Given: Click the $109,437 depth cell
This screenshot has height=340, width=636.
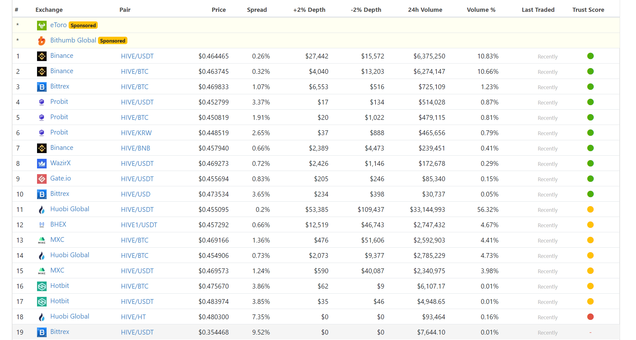Looking at the screenshot, I should [x=371, y=210].
